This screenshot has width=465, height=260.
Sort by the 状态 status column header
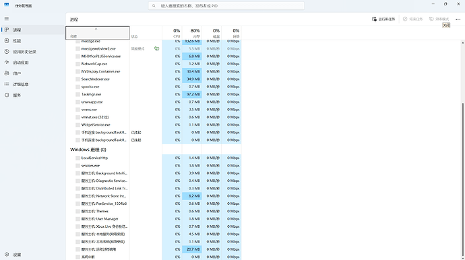pos(146,33)
